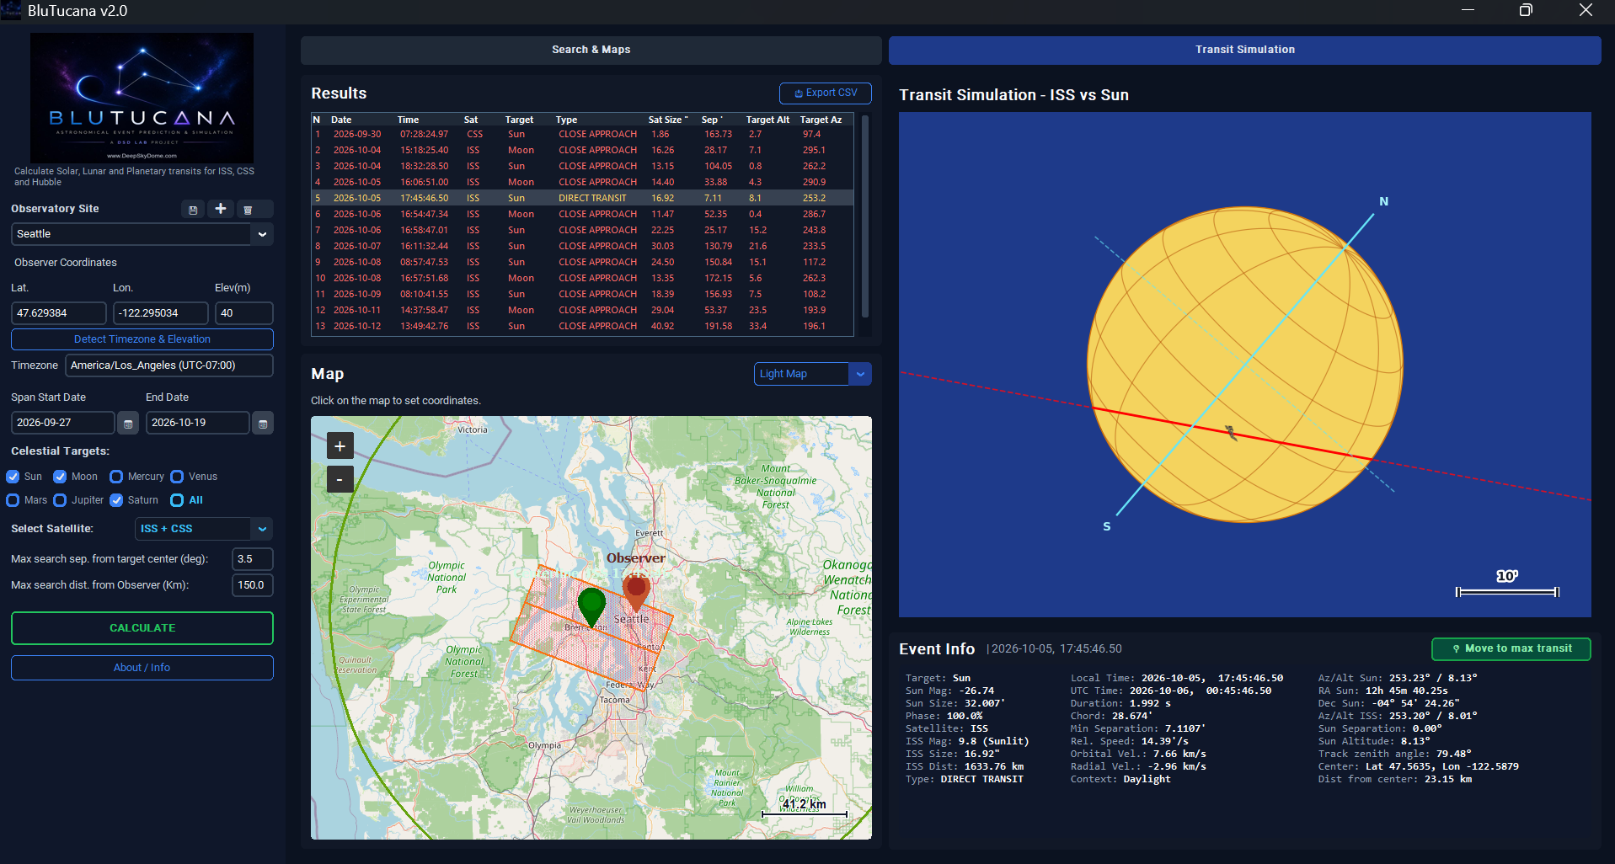Image resolution: width=1615 pixels, height=864 pixels.
Task: Click the Timezone field
Action: tap(168, 365)
